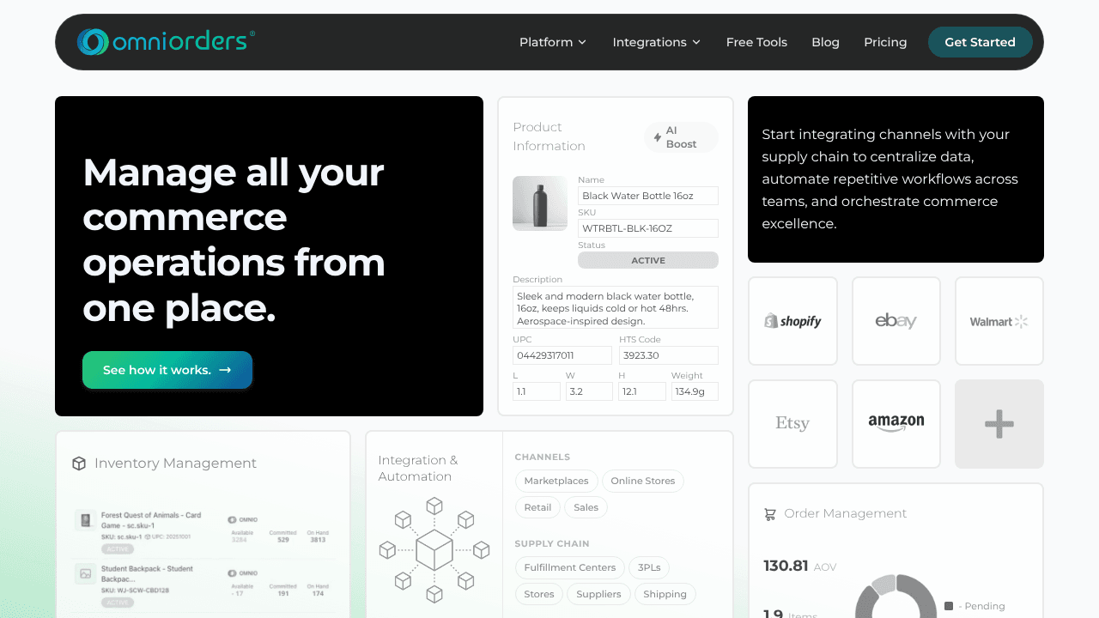This screenshot has width=1099, height=618.
Task: Click the H dimension field 12.1
Action: (x=642, y=391)
